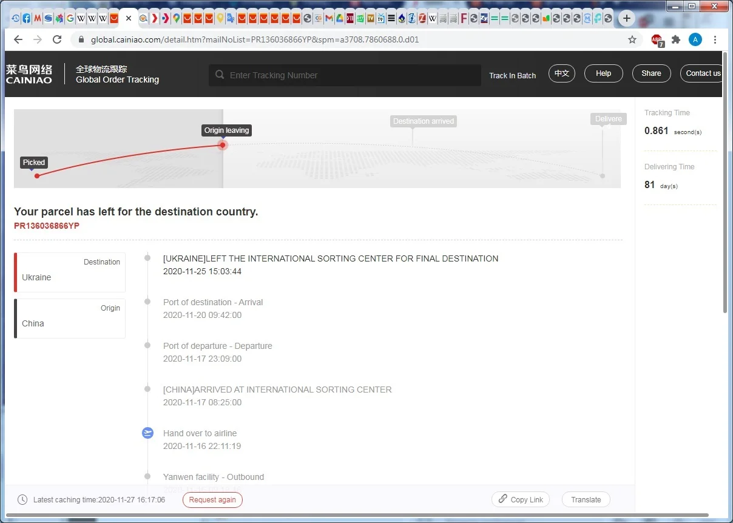This screenshot has width=733, height=523.
Task: Click the Global Order Tracking title
Action: (117, 79)
